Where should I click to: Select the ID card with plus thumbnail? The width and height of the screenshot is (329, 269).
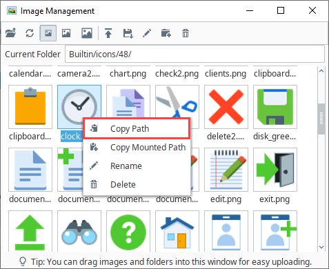(275, 231)
